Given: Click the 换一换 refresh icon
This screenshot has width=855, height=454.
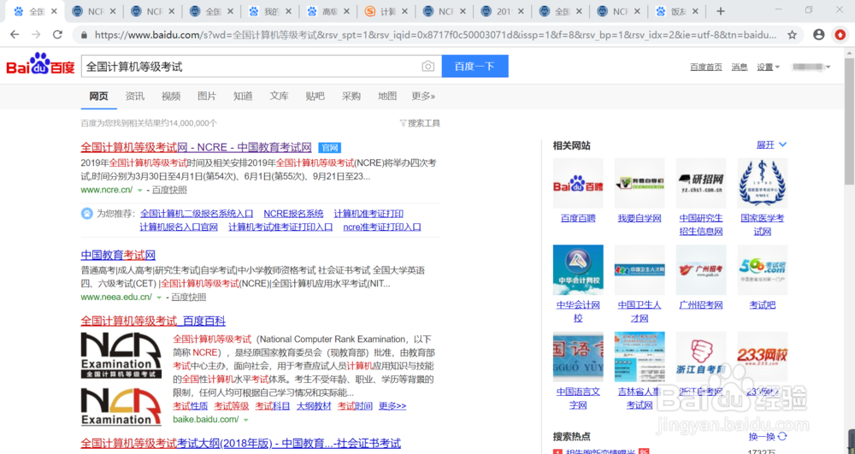Looking at the screenshot, I should pos(782,437).
